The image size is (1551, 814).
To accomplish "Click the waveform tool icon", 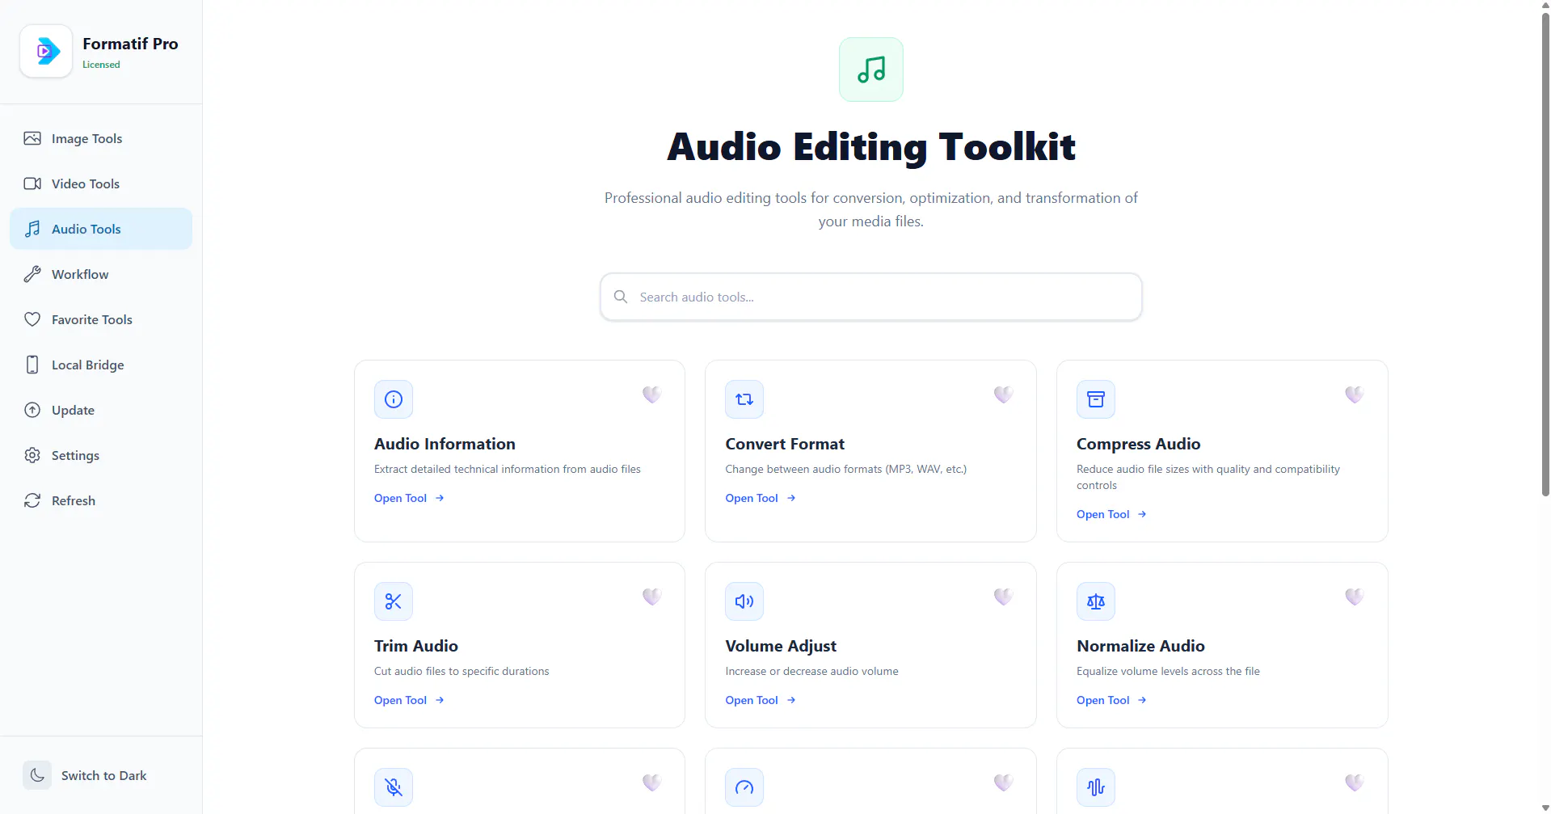I will click(1096, 787).
